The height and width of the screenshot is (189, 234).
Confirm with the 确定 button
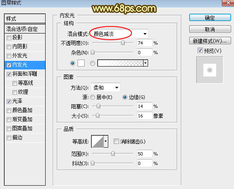click(x=210, y=18)
